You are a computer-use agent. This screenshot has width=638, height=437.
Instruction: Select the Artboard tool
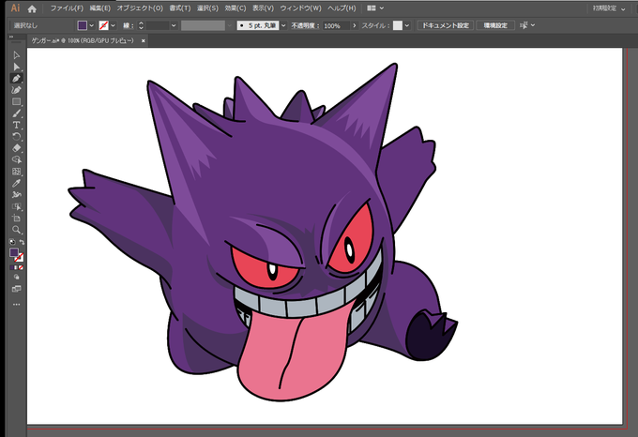16,218
